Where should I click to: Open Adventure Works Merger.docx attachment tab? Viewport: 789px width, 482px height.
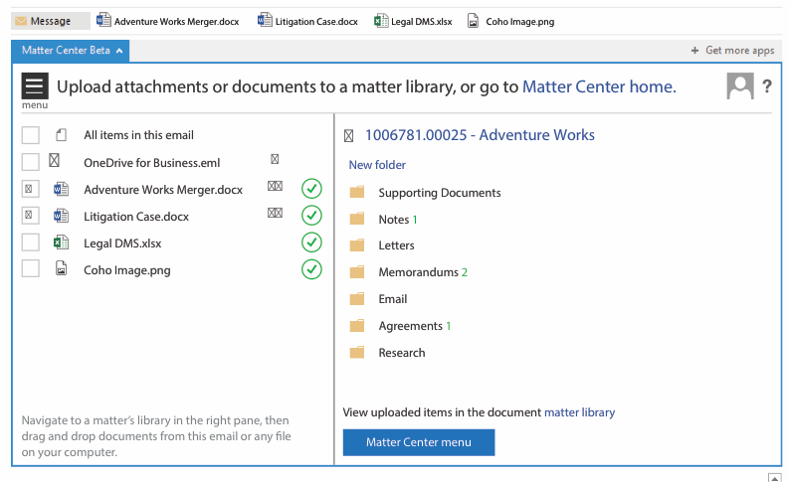click(x=167, y=21)
